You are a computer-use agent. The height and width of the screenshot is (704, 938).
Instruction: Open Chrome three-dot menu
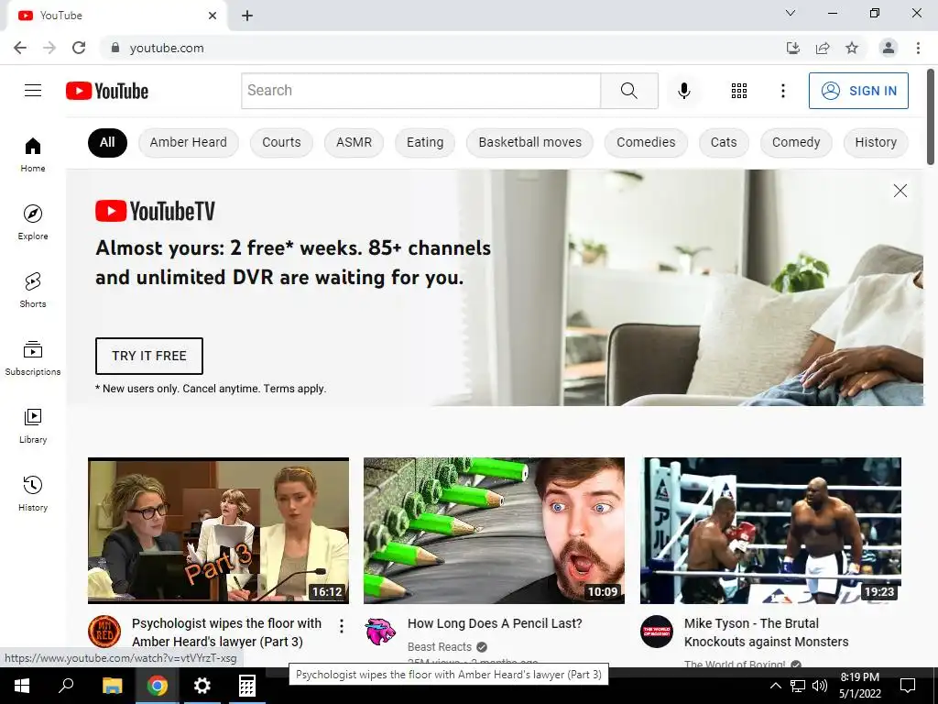[918, 48]
